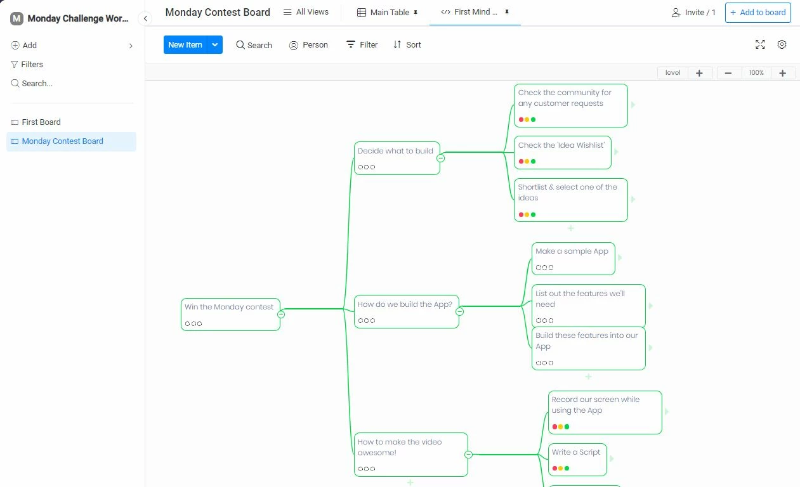
Task: Click Add to board button
Action: coord(758,12)
